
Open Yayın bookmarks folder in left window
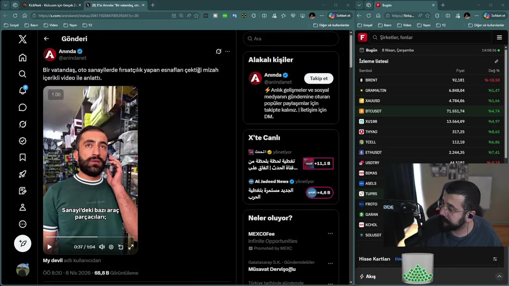[70, 25]
